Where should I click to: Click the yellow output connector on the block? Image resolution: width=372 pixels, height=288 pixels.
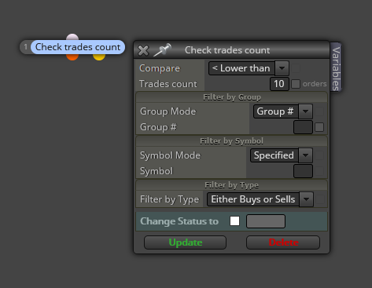pos(99,57)
